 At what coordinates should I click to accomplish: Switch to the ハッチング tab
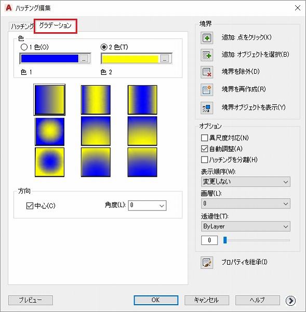[22, 27]
